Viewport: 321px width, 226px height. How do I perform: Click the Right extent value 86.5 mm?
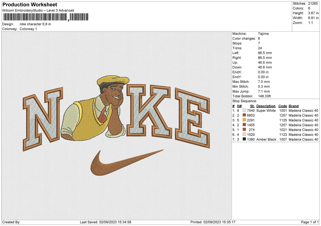[x=265, y=58]
